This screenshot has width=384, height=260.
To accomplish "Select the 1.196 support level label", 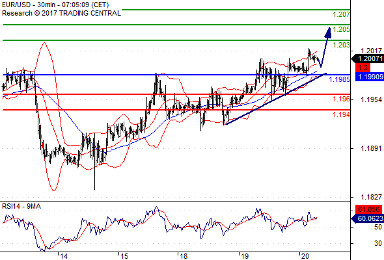I will [341, 99].
